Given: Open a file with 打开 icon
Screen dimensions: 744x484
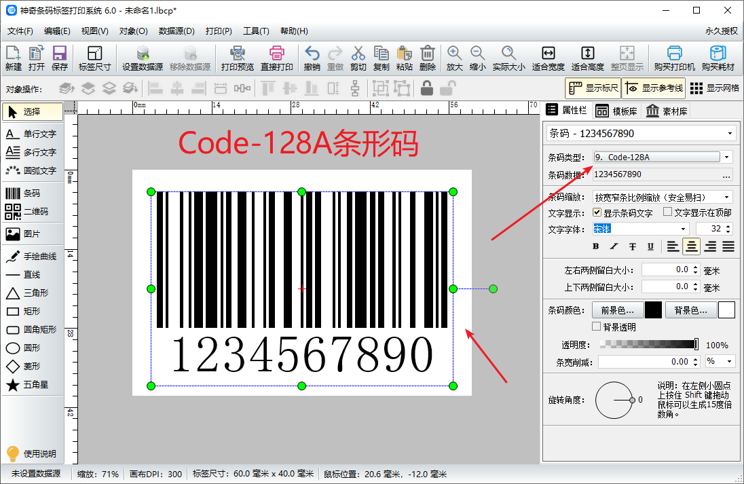Looking at the screenshot, I should 37,58.
